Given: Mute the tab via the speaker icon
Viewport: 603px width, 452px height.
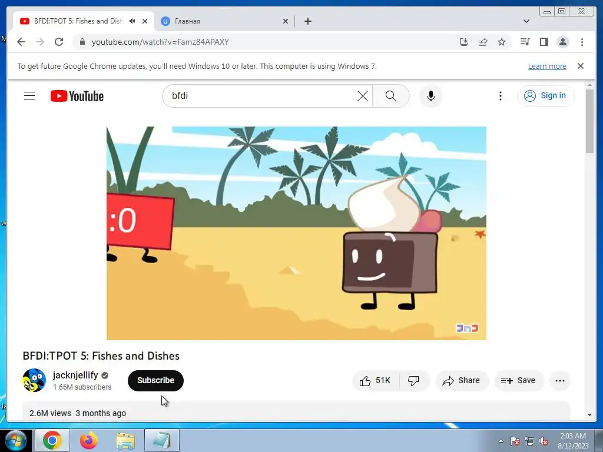Looking at the screenshot, I should tap(132, 21).
